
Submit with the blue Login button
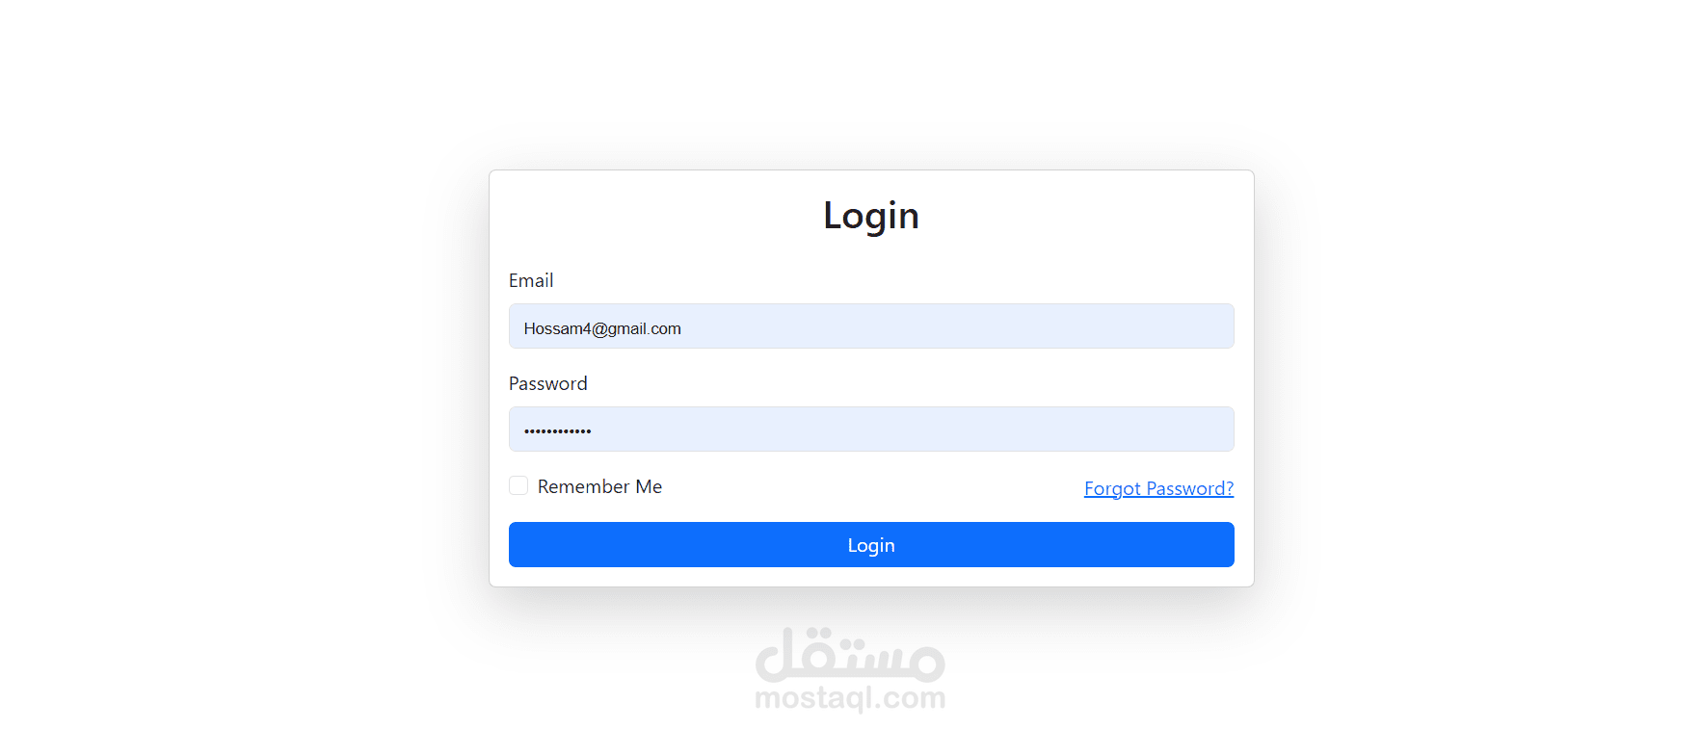pyautogui.click(x=871, y=544)
